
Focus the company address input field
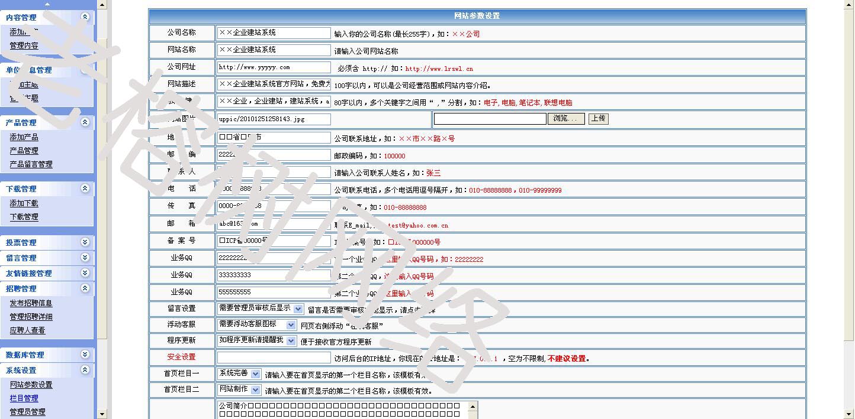coord(274,138)
